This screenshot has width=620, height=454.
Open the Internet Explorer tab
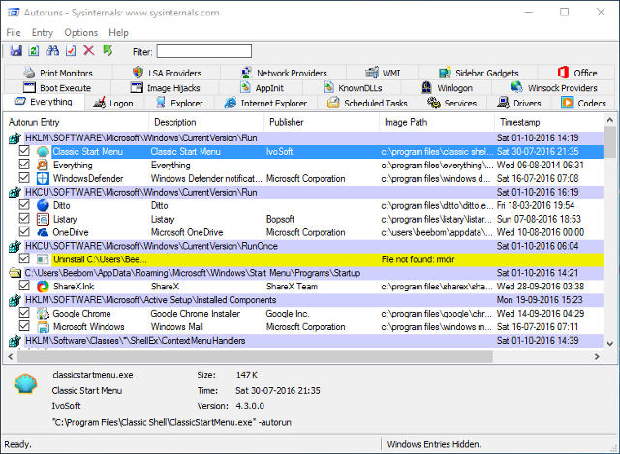[x=265, y=104]
